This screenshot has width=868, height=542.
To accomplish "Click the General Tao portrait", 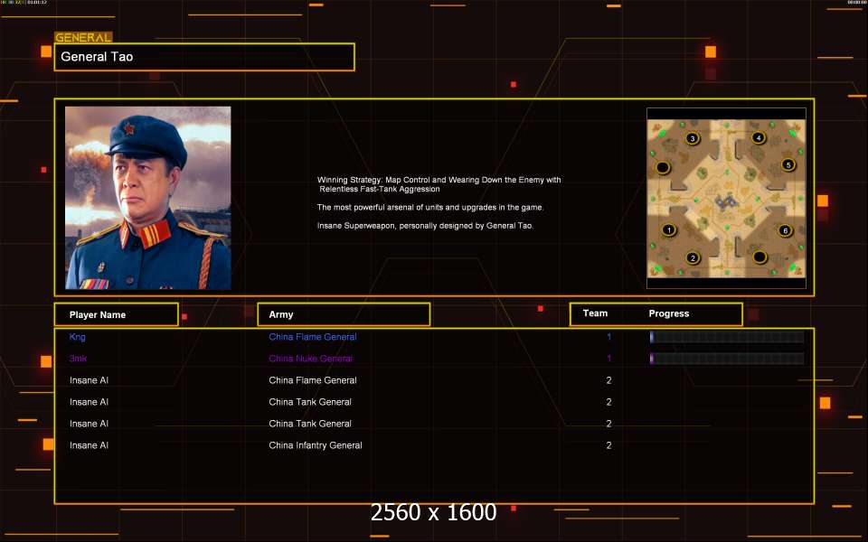I will point(147,198).
